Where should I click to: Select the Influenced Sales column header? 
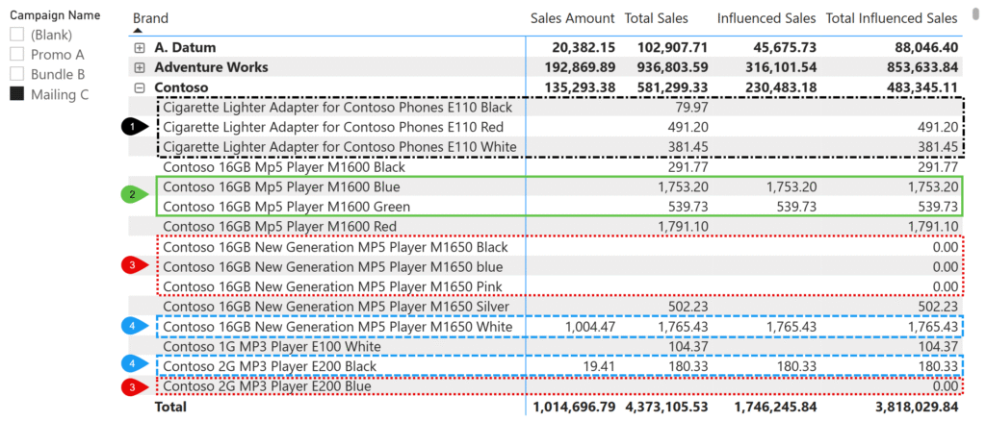coord(766,18)
